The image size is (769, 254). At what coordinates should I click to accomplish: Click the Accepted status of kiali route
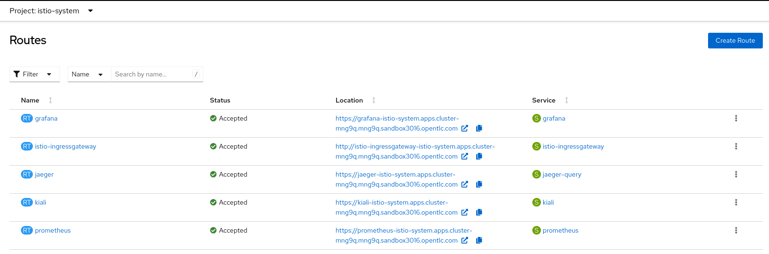click(x=229, y=202)
